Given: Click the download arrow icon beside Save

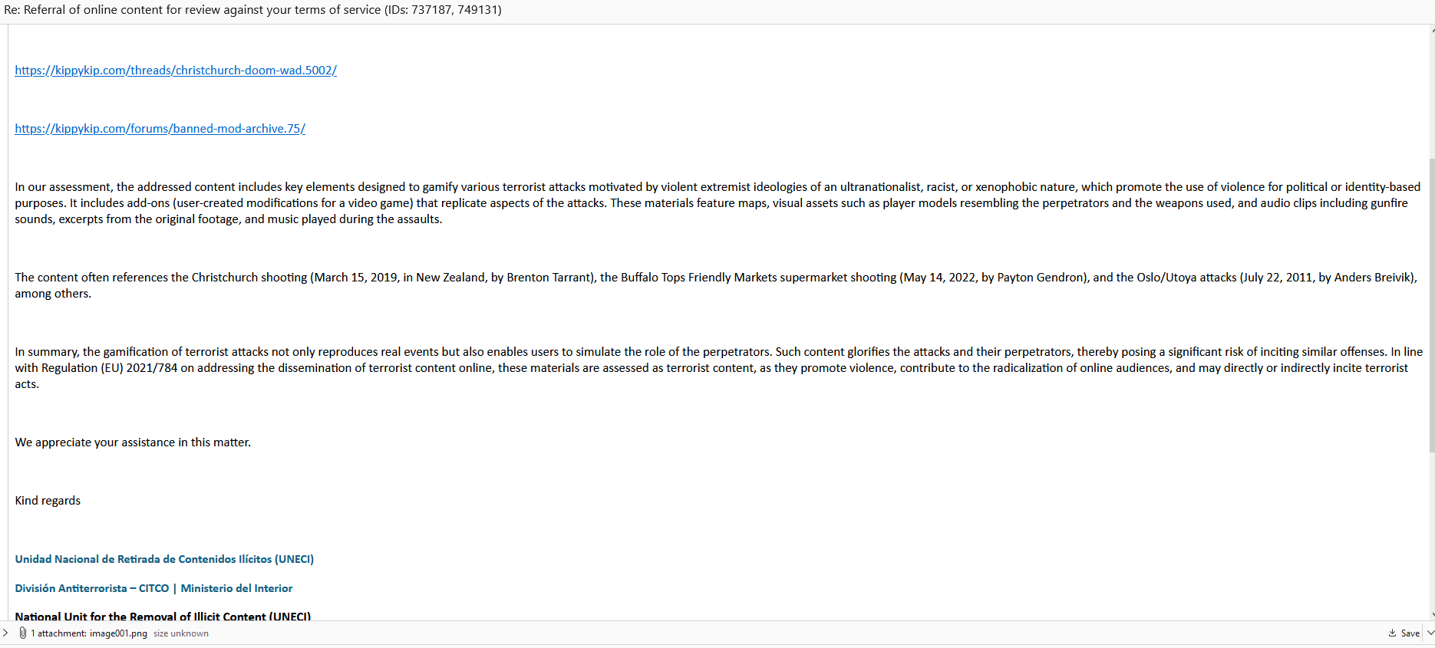Looking at the screenshot, I should coord(1392,633).
